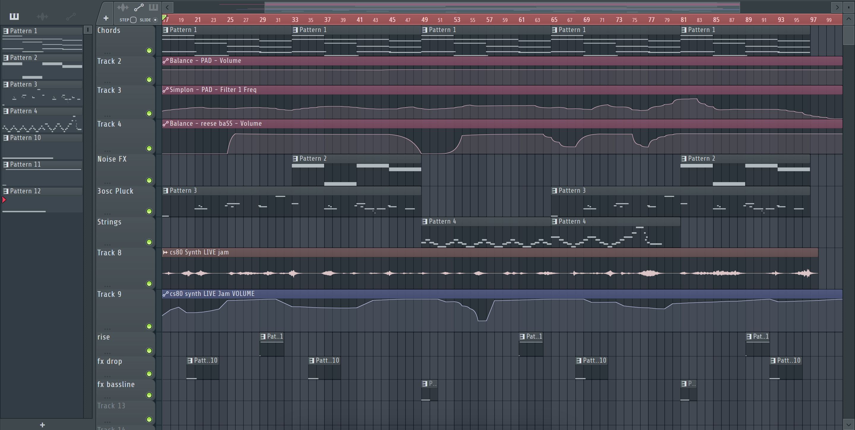Mute Track 4 using its green LED
Viewport: 855px width, 430px height.
coord(149,148)
